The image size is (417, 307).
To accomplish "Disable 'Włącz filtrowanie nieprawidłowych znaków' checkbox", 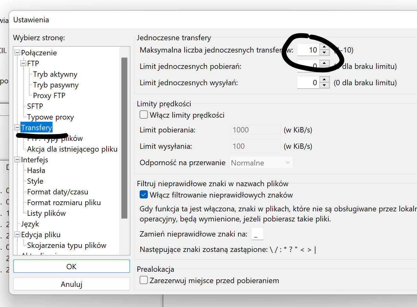I will click(144, 195).
